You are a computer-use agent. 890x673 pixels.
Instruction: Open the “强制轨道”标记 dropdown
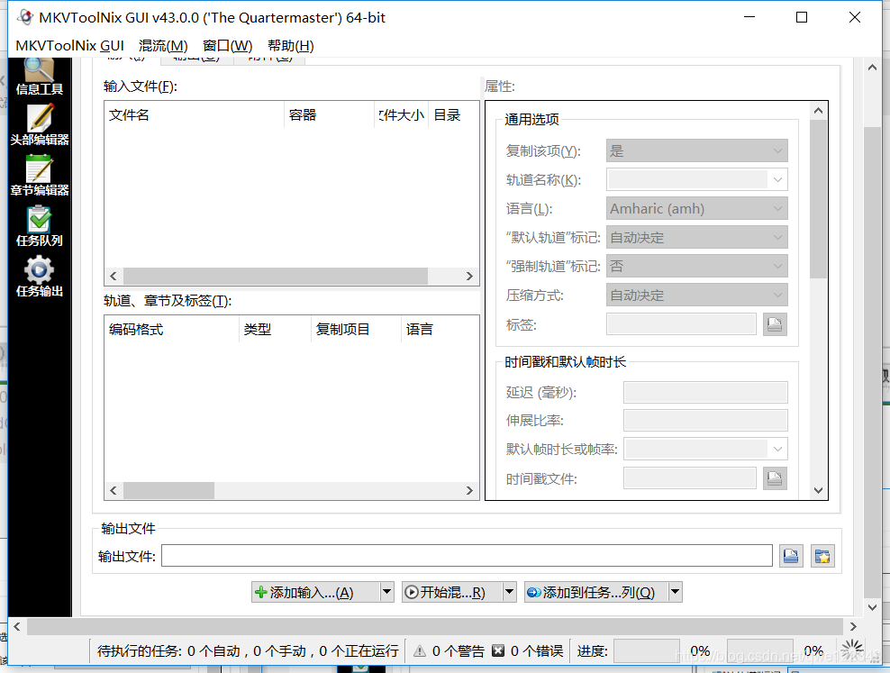point(697,266)
